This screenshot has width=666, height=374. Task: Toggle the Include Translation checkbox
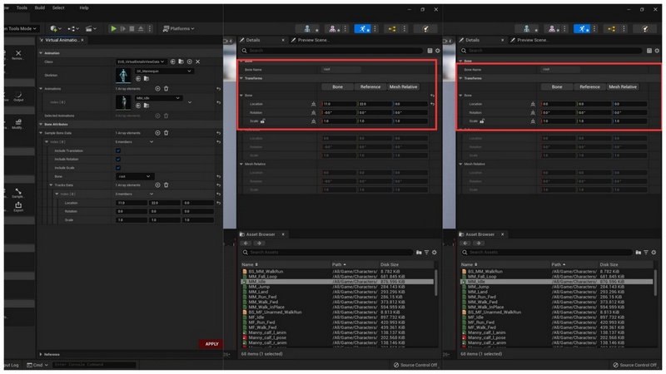coord(118,150)
